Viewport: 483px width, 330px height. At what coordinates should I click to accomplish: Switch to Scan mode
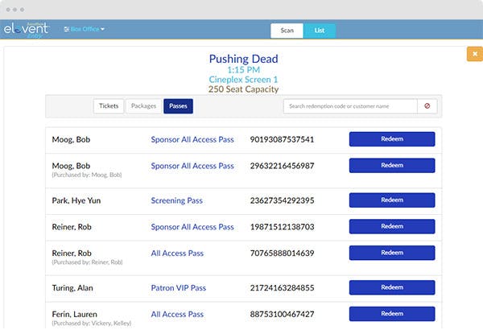[x=287, y=31]
